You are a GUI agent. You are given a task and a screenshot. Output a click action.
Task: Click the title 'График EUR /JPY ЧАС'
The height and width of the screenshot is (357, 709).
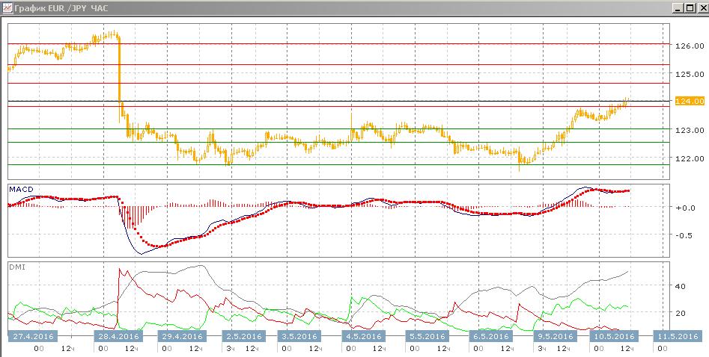pos(61,7)
